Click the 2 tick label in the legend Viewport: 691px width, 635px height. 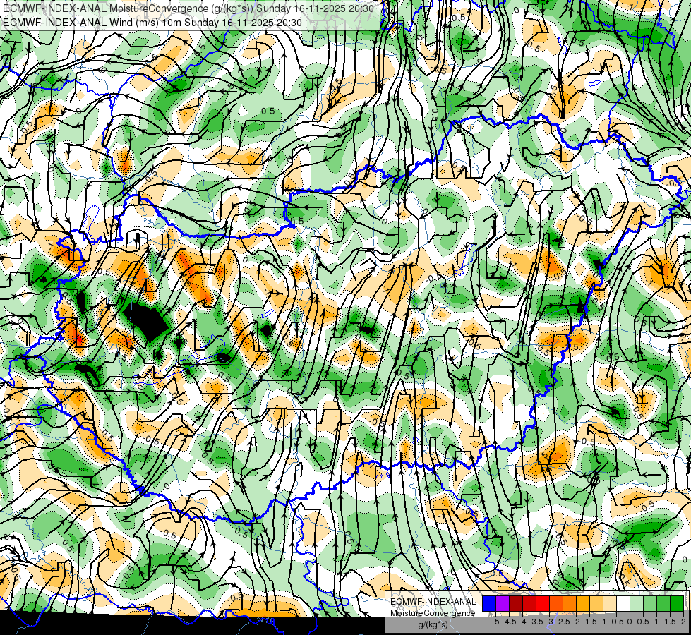click(x=683, y=622)
